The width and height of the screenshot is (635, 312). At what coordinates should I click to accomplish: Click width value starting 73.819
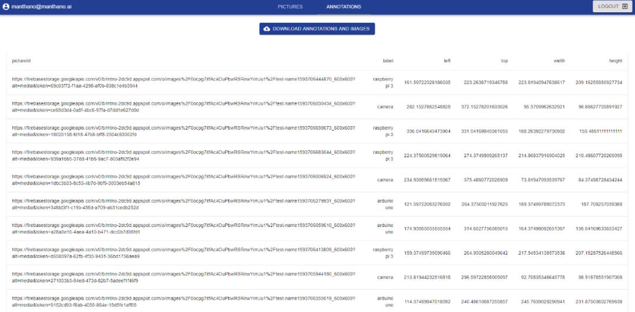543,180
